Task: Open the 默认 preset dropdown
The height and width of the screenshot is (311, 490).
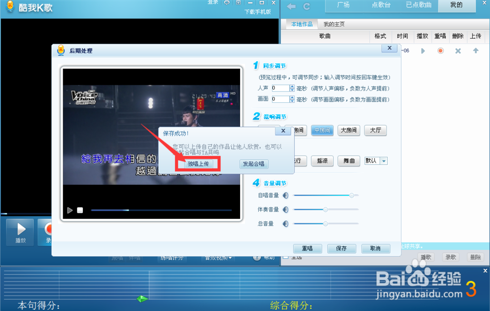Action: pos(384,161)
